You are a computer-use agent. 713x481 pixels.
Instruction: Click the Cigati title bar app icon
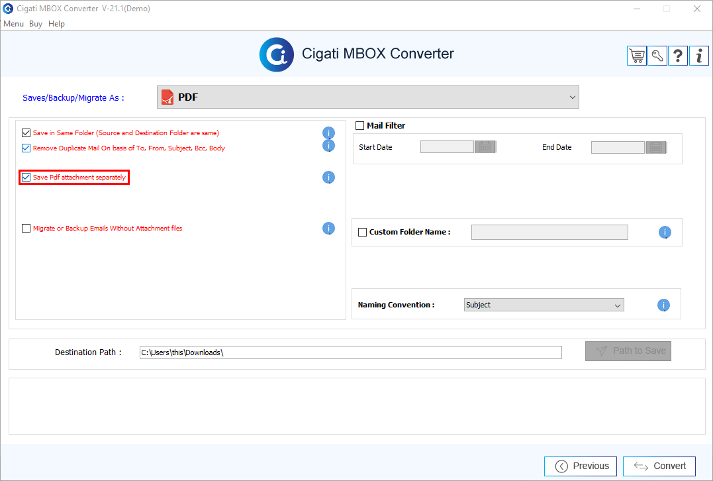[8, 8]
